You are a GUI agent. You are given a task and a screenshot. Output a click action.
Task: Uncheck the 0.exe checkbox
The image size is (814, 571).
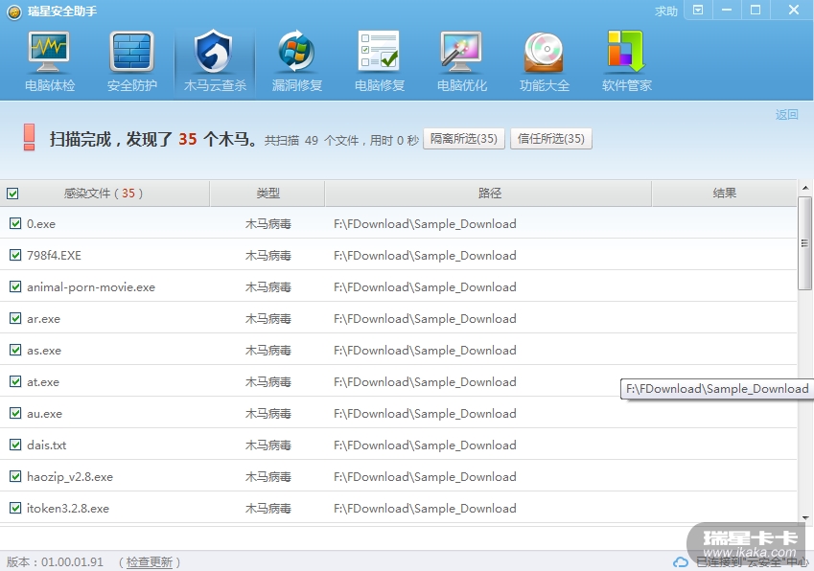tap(15, 223)
